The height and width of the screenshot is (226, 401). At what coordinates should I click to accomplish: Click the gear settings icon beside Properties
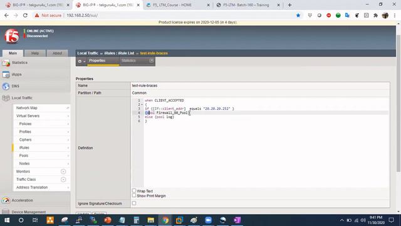80,62
